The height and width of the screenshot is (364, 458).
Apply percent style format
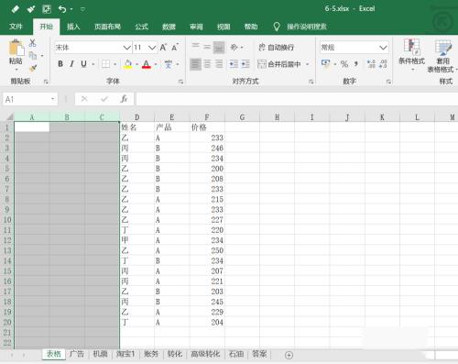(344, 64)
